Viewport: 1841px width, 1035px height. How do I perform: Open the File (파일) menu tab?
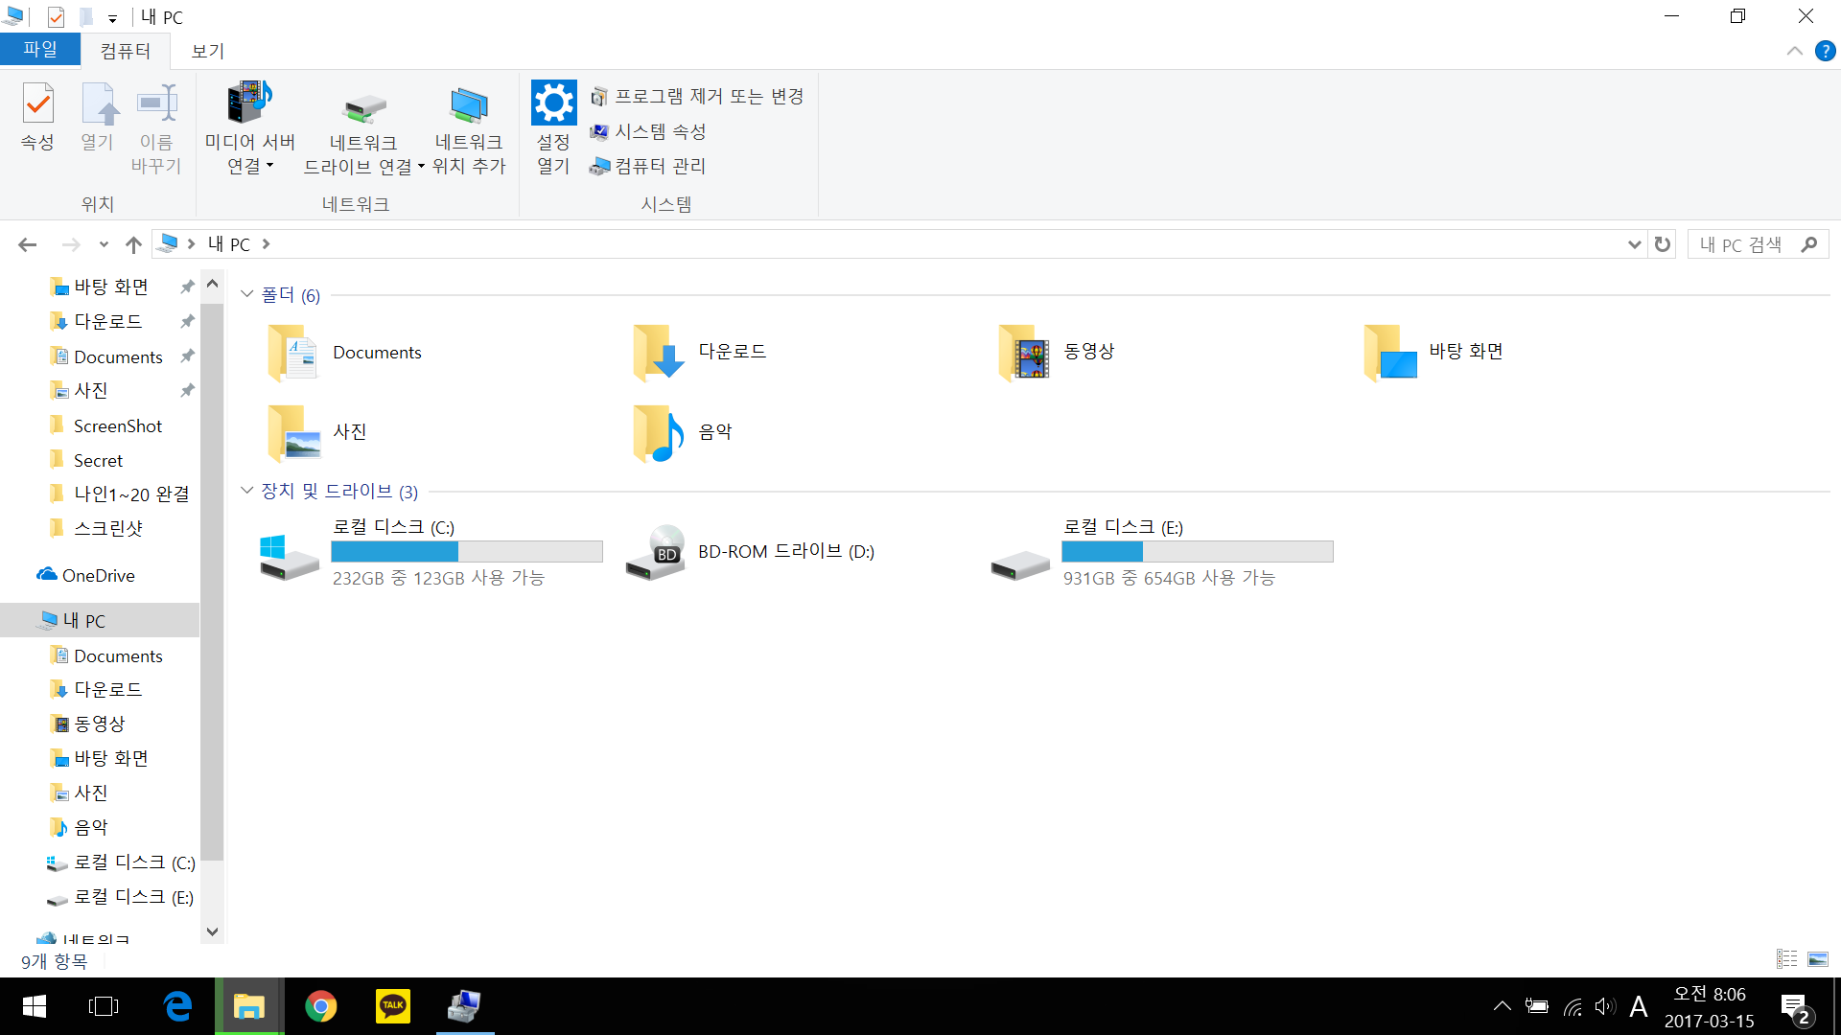pyautogui.click(x=39, y=50)
